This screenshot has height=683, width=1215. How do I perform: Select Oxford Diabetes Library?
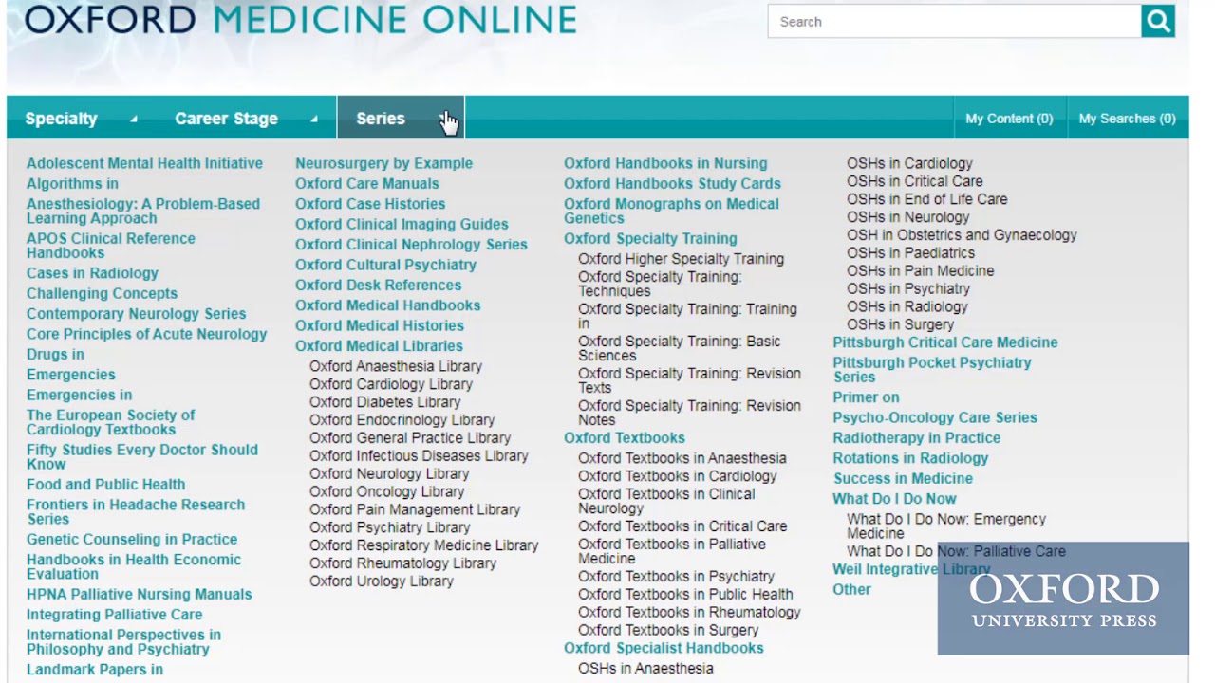(x=384, y=402)
